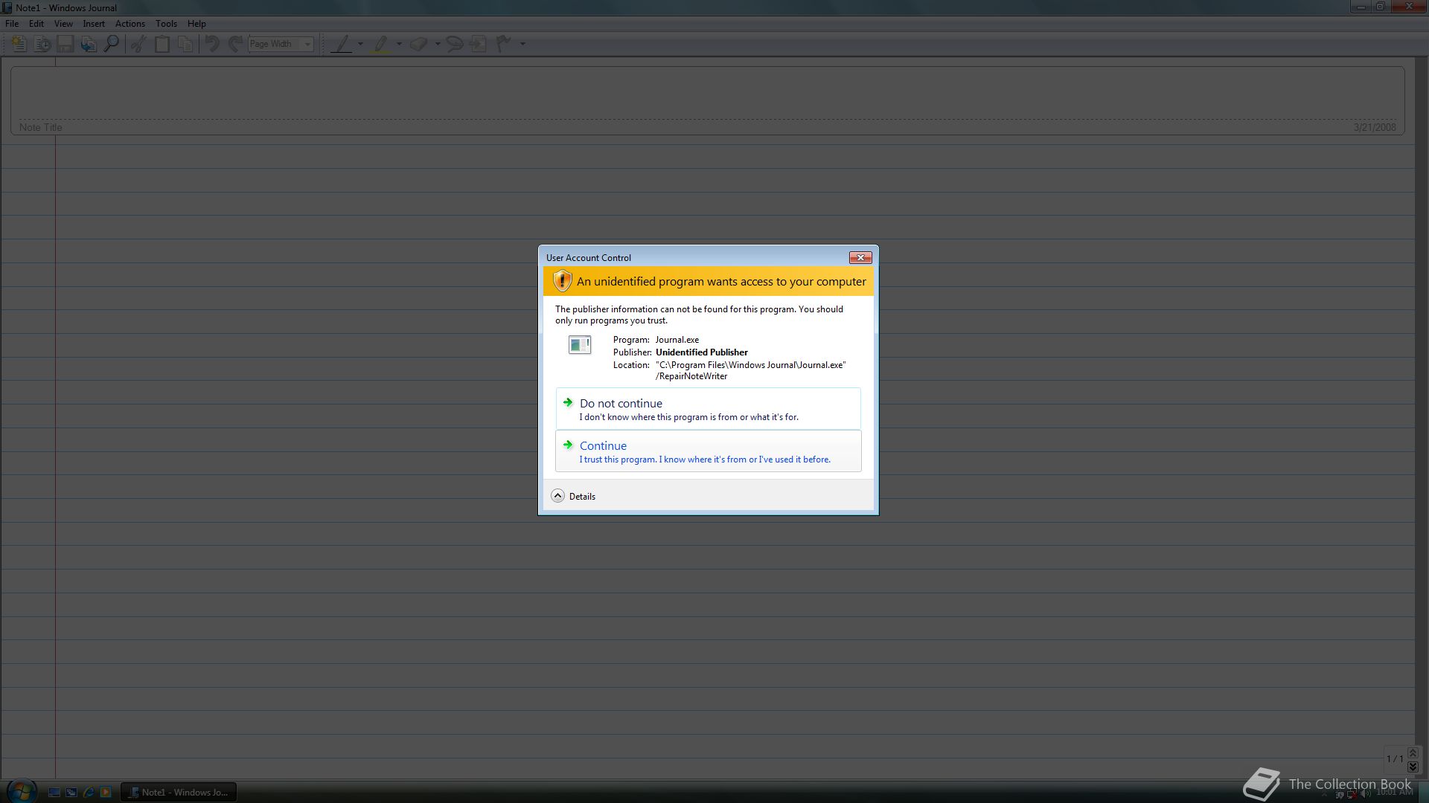Open the Windows Start orb
Viewport: 1429px width, 803px height.
(21, 791)
